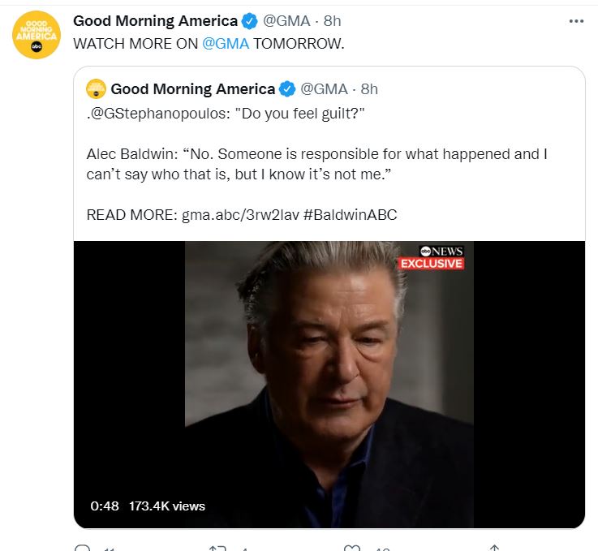Click the verified badge beside Good Morning America
598x551 pixels.
tap(251, 21)
